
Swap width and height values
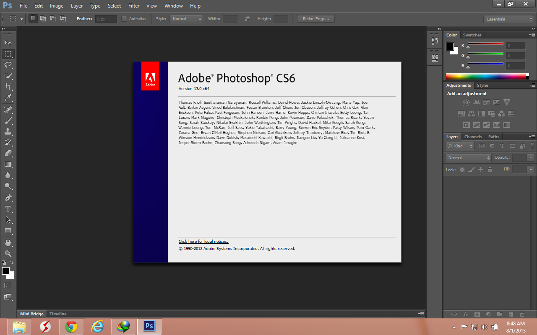(x=247, y=19)
